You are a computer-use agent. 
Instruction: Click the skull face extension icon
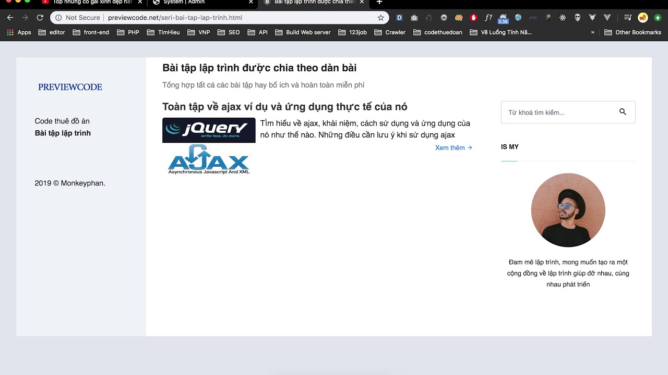(577, 18)
